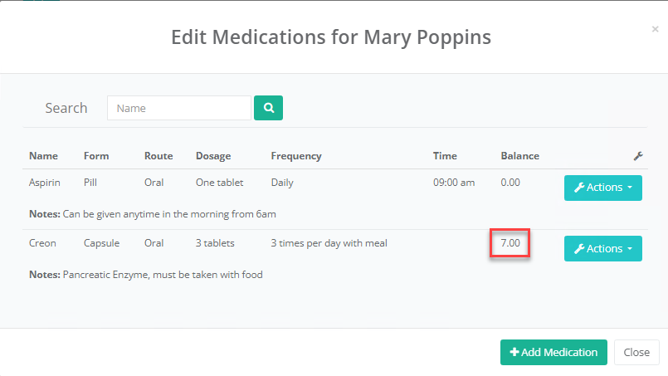Viewport: 668px width, 376px height.
Task: Click plus icon on Add Medication
Action: pos(514,352)
